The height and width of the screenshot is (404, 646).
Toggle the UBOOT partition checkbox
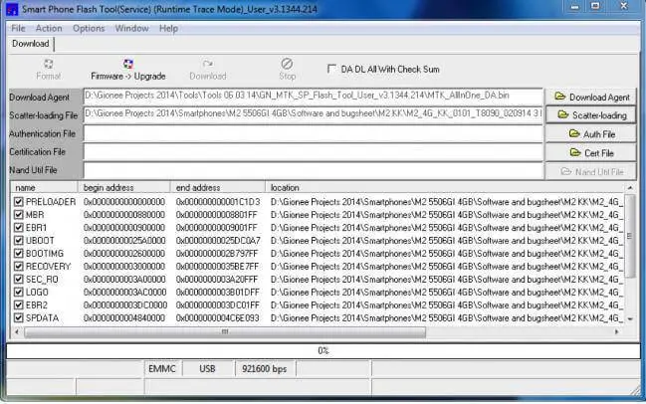pyautogui.click(x=19, y=241)
